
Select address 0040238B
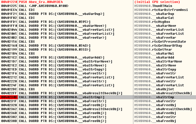(x=9, y=121)
